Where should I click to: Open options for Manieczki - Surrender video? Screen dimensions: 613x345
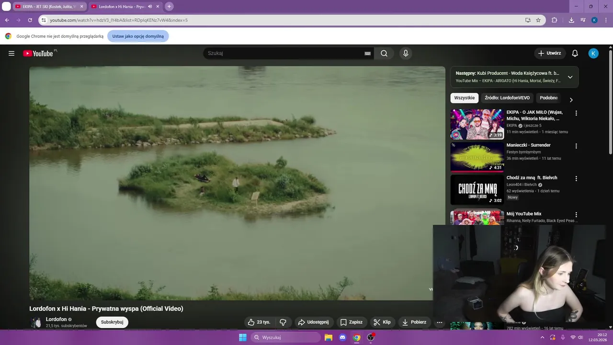(x=576, y=146)
